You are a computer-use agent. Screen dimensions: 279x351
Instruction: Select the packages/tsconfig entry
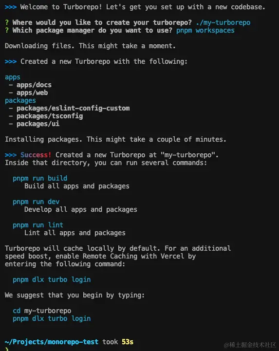pos(50,116)
